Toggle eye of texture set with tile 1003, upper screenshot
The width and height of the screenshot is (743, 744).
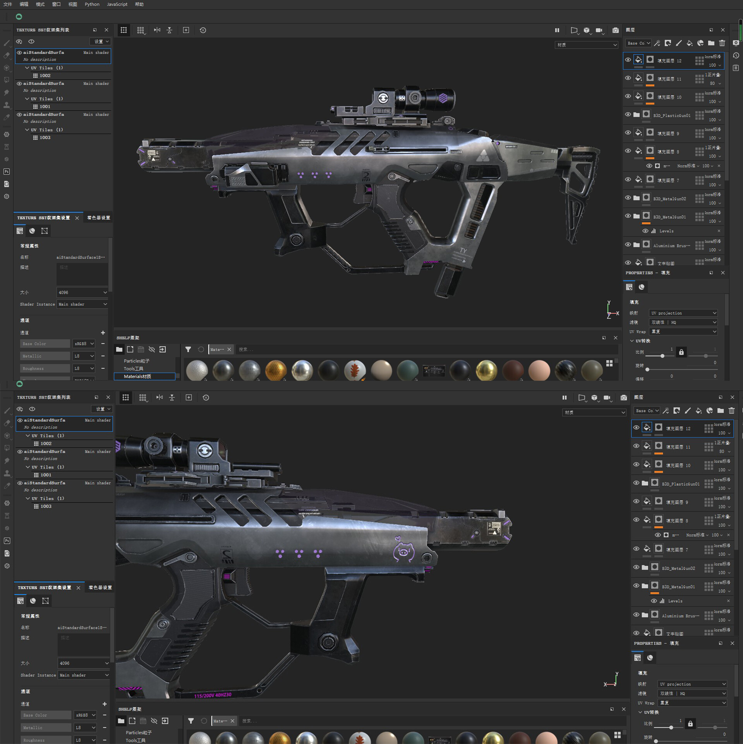tap(19, 115)
